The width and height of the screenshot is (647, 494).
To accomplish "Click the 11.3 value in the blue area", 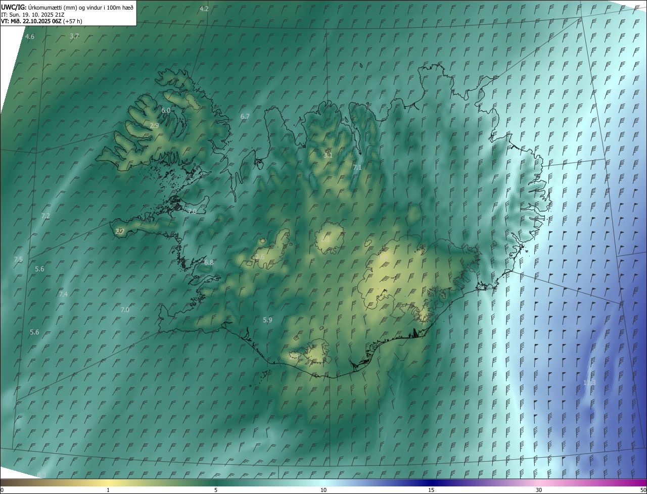I will pyautogui.click(x=589, y=382).
